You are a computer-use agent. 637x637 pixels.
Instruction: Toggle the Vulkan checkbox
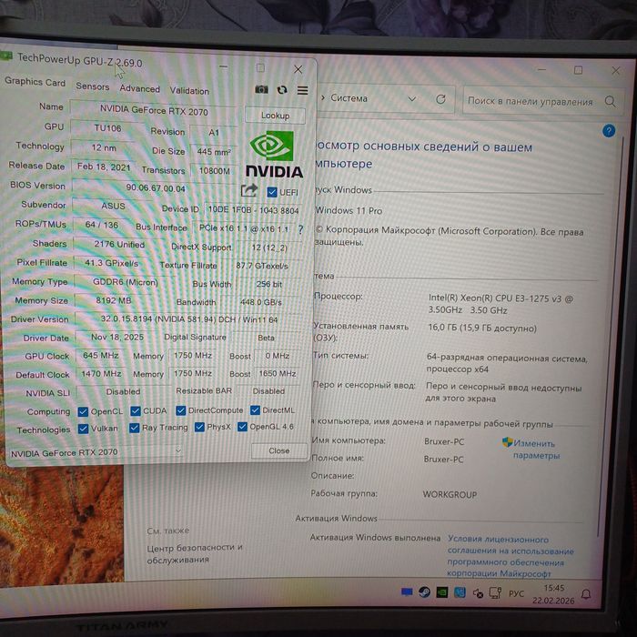pos(83,429)
